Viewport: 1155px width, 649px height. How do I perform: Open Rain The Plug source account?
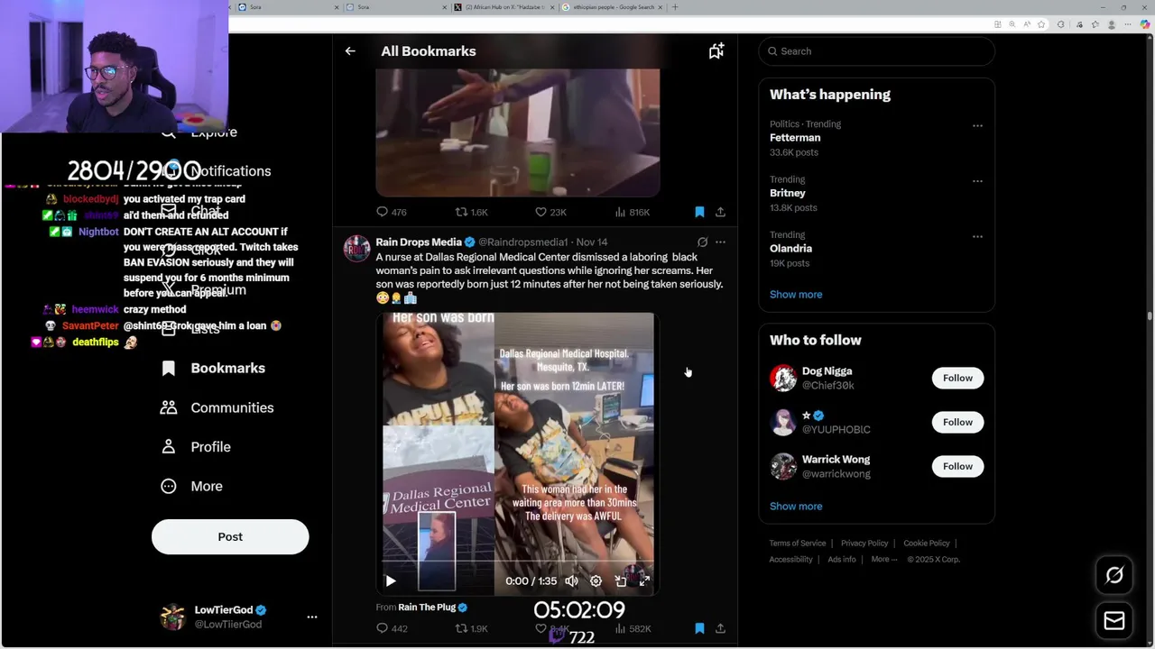coord(433,608)
